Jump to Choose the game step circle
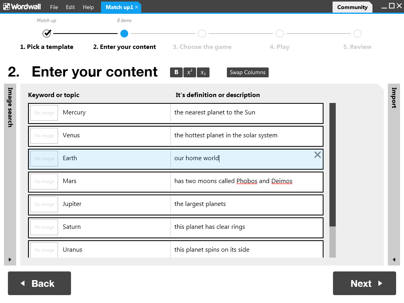Viewport: 404px width, 303px height. pos(202,34)
